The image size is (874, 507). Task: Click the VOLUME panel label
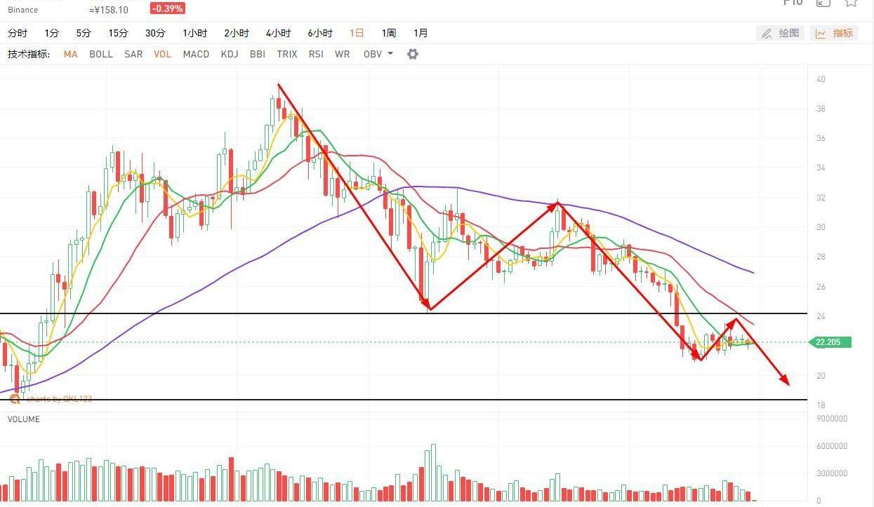click(x=23, y=419)
